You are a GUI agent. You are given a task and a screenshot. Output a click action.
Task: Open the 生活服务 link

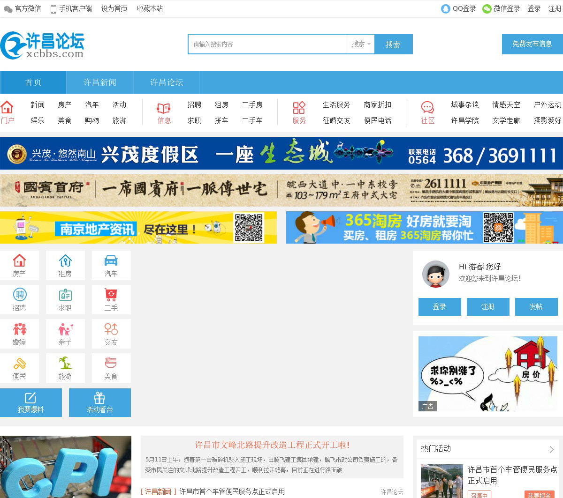(x=336, y=104)
